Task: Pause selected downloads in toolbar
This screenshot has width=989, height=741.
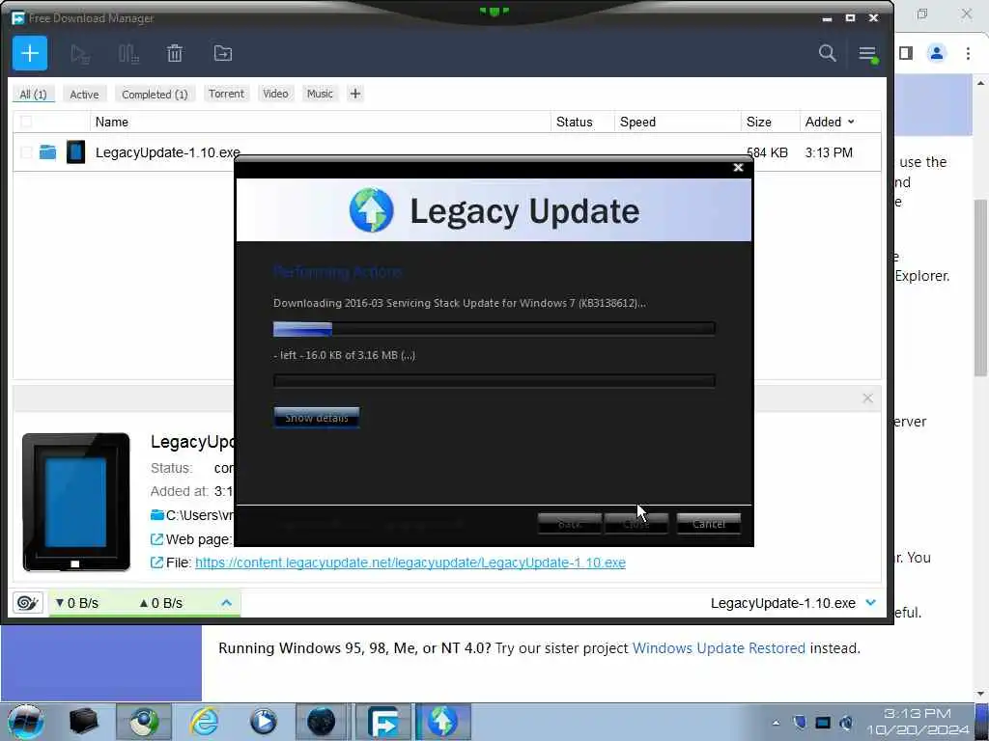Action: coord(128,54)
